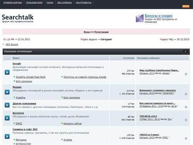The image size is (193, 145).
Task: Open topic Как зарегистрироватся практ...
Action: (157, 103)
